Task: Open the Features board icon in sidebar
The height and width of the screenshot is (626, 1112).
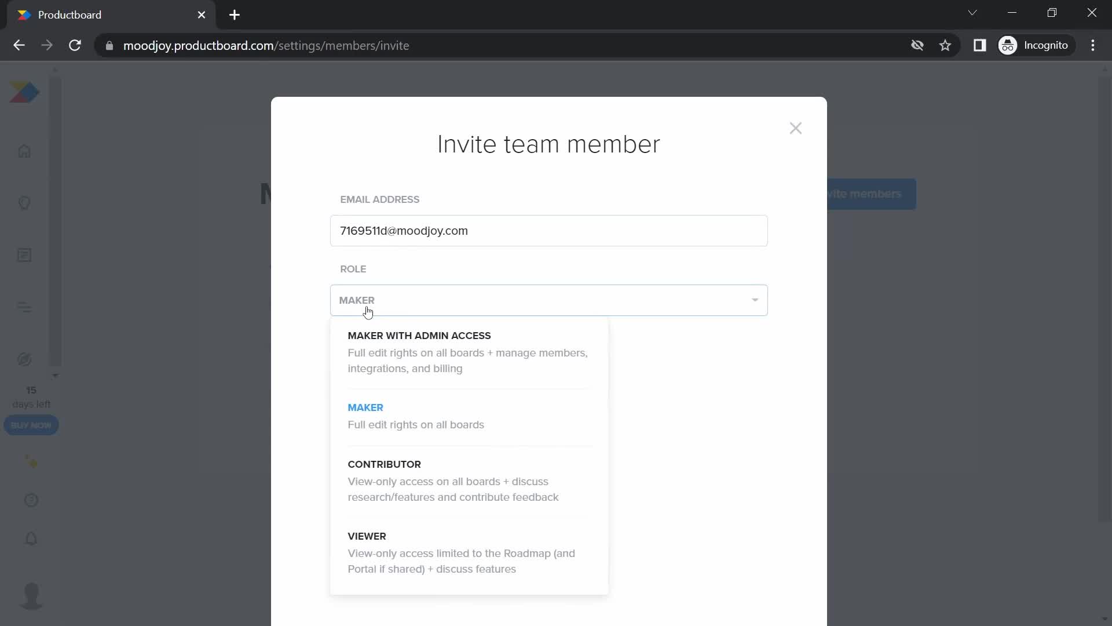Action: 24,256
